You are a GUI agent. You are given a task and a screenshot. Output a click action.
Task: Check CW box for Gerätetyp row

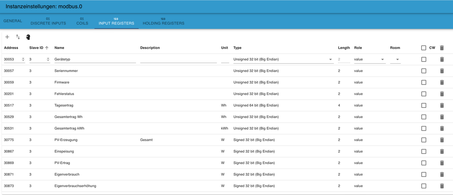pyautogui.click(x=424, y=59)
